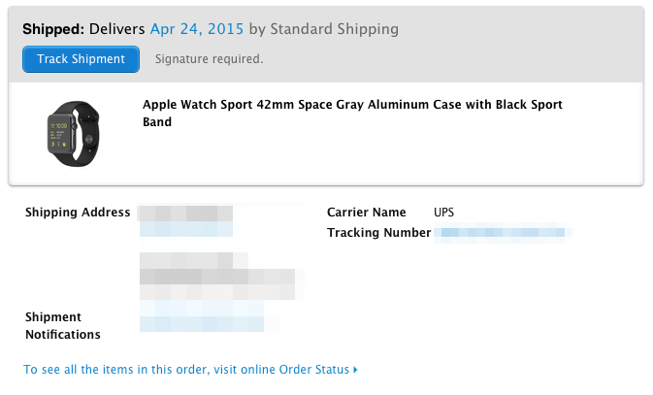Image resolution: width=653 pixels, height=395 pixels.
Task: Click the UPS carrier name text
Action: 443,213
